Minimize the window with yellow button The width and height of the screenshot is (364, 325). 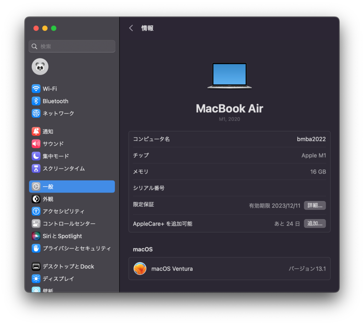tap(45, 28)
